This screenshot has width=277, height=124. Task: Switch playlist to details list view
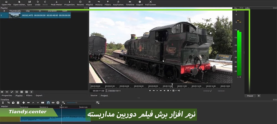click(17, 92)
